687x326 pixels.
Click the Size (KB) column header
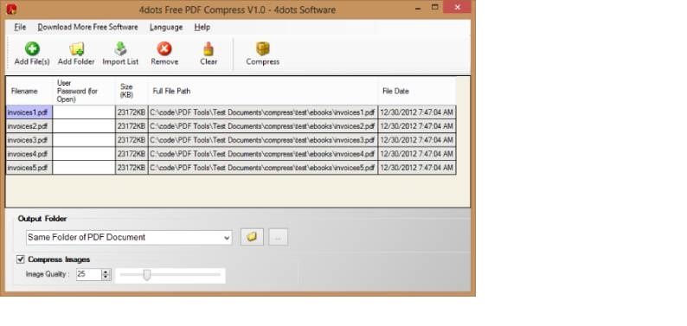click(132, 91)
